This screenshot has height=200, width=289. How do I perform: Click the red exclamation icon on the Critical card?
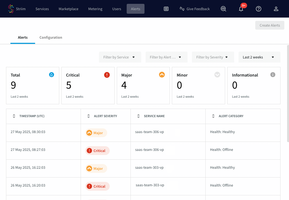click(x=107, y=75)
